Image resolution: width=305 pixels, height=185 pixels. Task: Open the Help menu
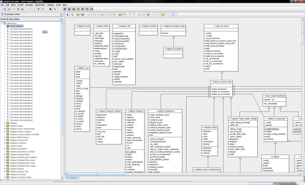point(65,5)
